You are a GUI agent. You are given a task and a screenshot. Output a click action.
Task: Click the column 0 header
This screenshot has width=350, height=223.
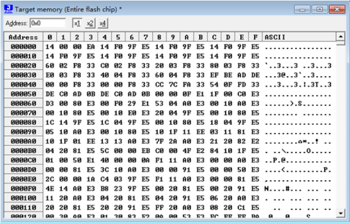click(x=50, y=37)
